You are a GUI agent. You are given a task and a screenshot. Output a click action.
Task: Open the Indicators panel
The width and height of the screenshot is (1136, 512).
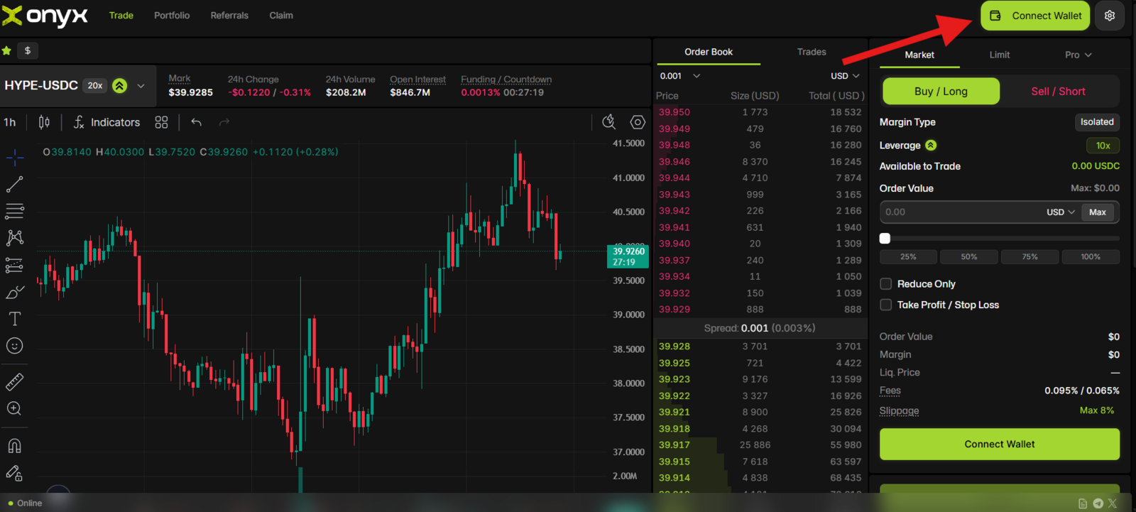coord(107,122)
